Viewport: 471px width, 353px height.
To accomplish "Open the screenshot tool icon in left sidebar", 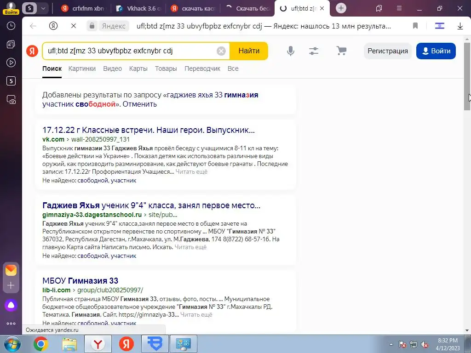I will (x=11, y=99).
